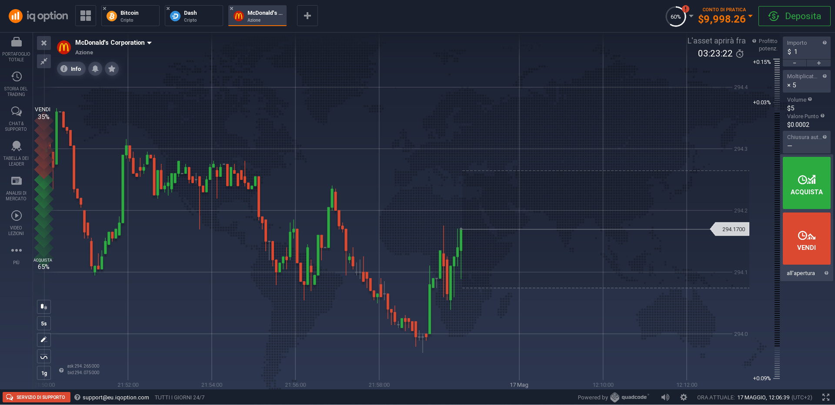Open Storia del Trading
835x405 pixels.
coord(16,84)
